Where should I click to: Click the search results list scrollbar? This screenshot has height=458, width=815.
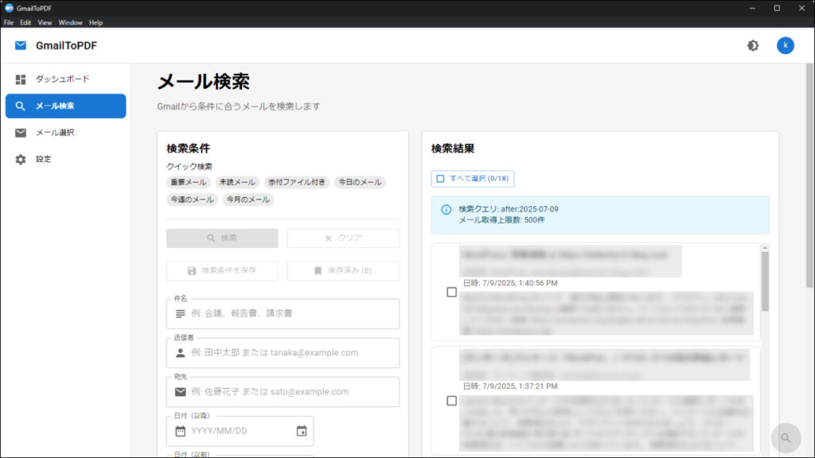(765, 282)
